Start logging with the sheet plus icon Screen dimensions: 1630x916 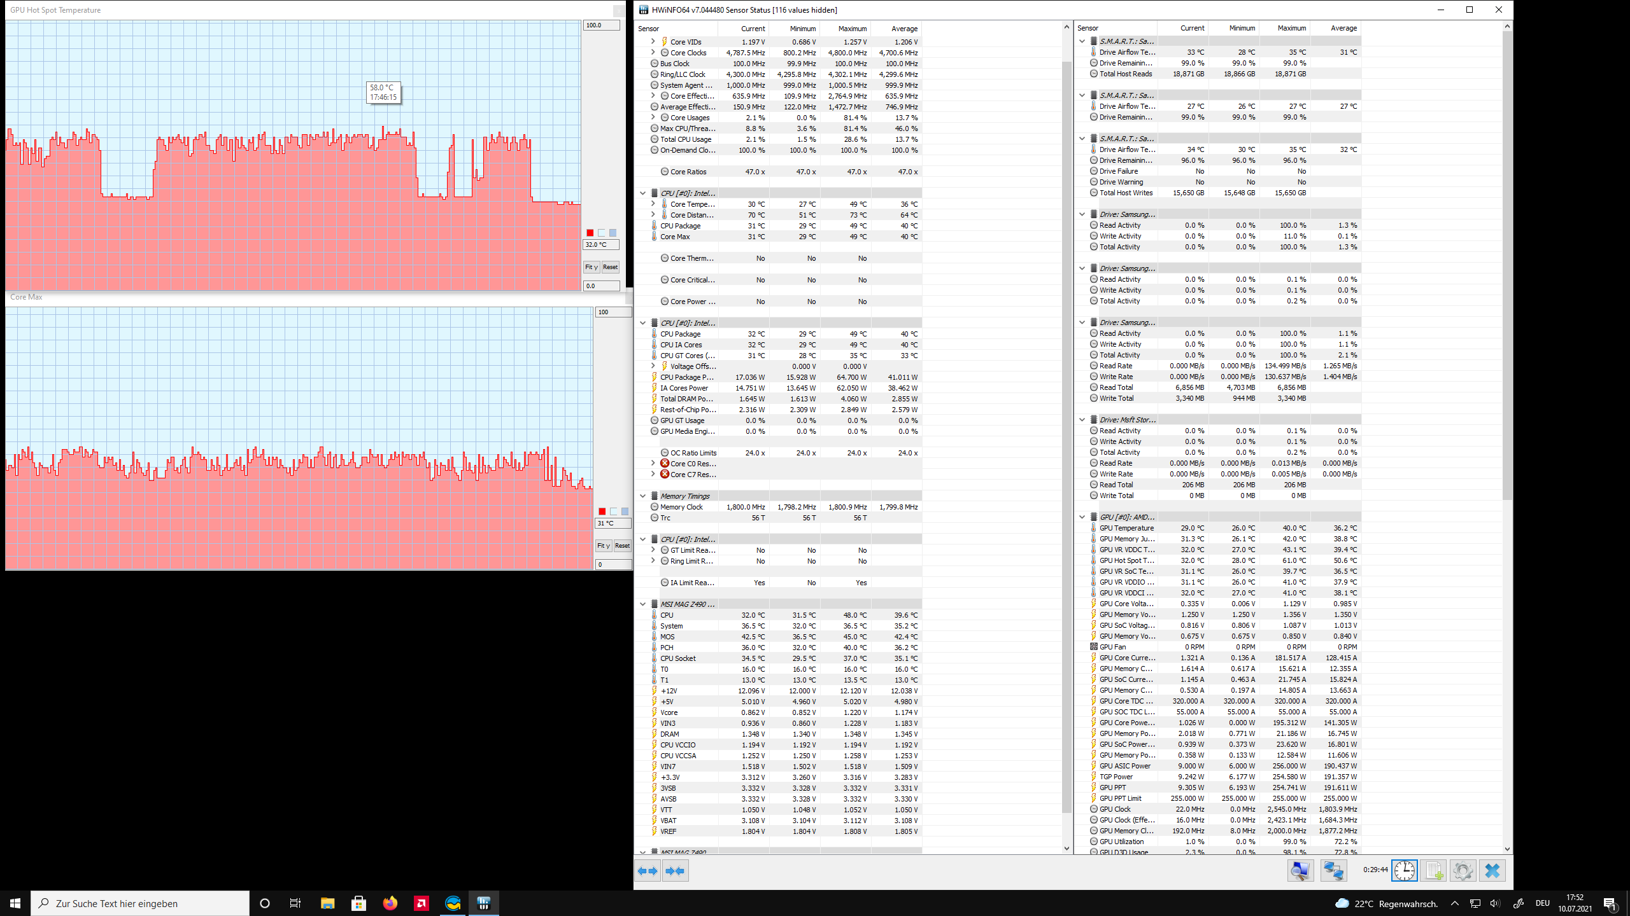pyautogui.click(x=1433, y=870)
